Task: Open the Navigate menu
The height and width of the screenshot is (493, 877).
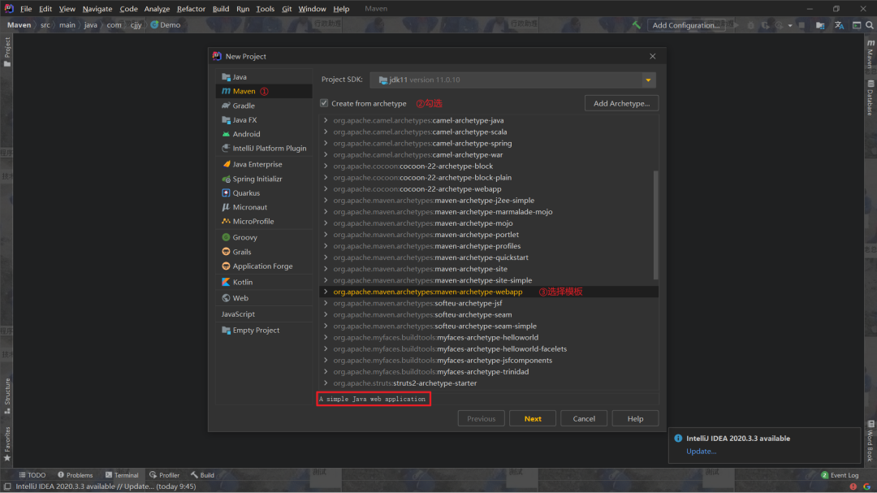Action: (97, 9)
